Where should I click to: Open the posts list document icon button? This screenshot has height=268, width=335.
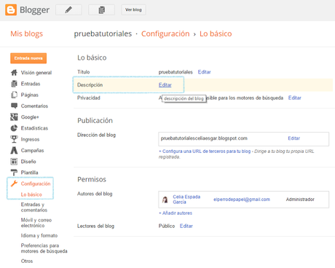(x=102, y=9)
